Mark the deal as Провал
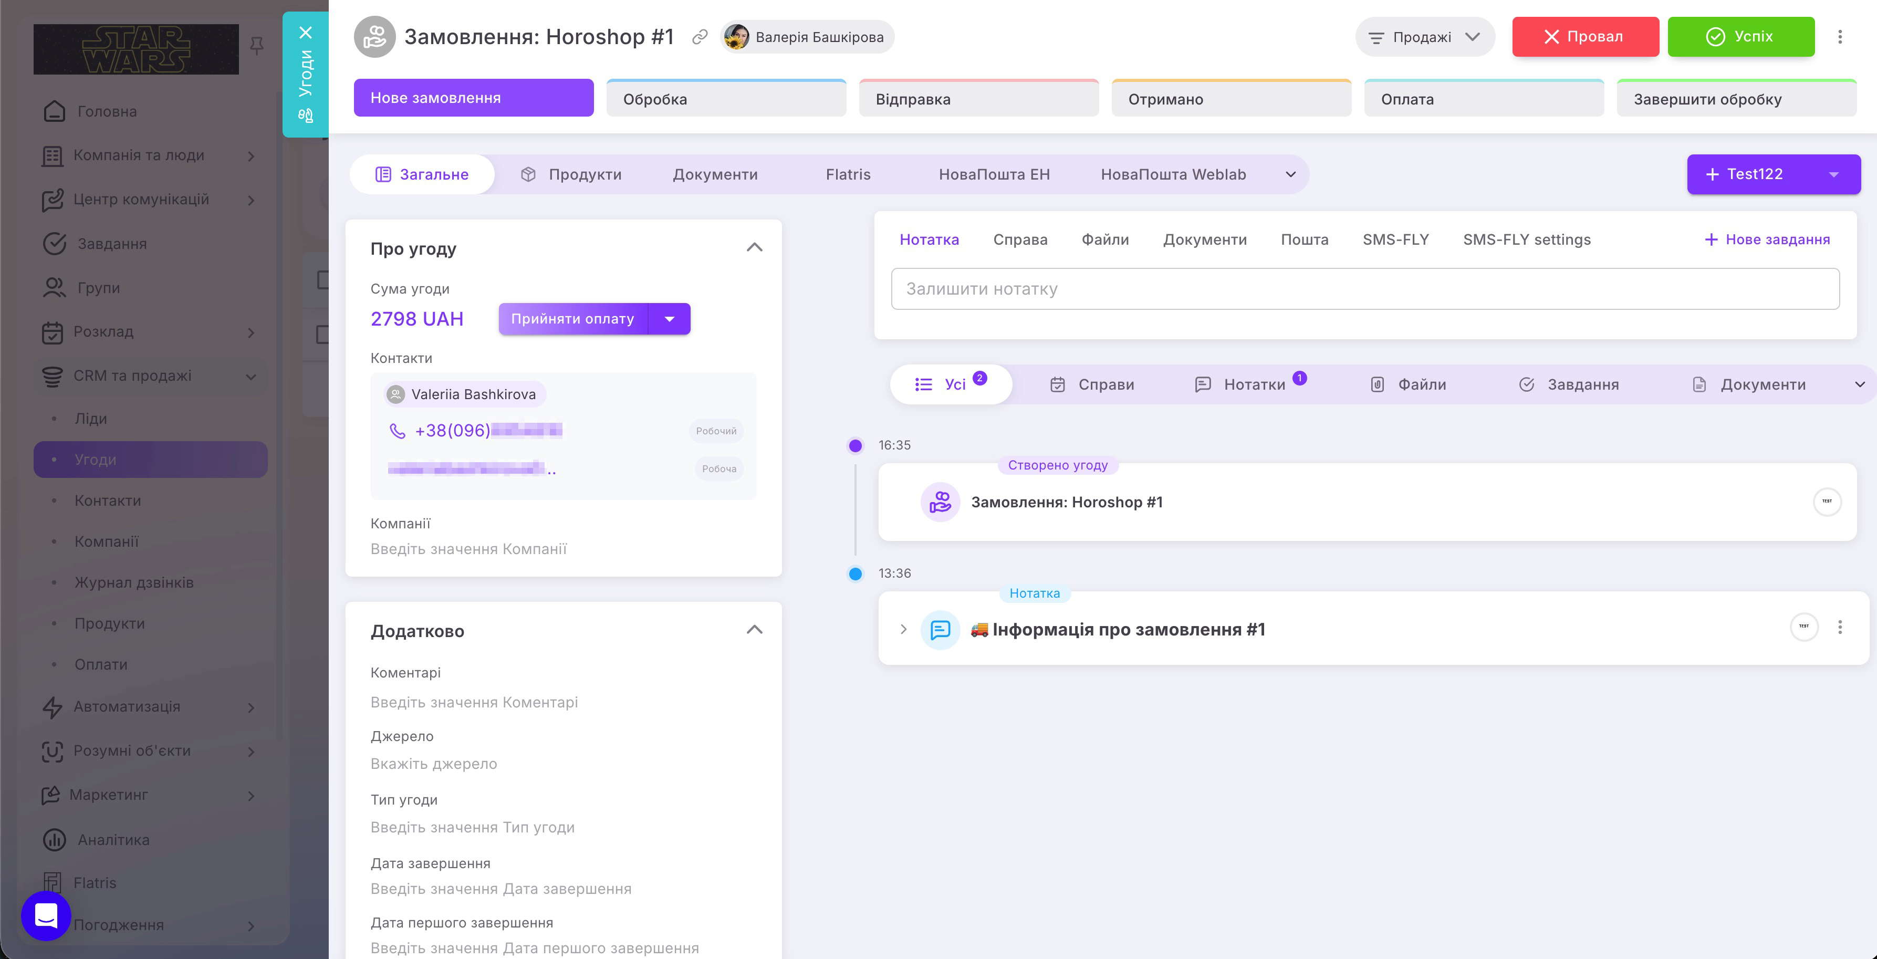 1586,36
